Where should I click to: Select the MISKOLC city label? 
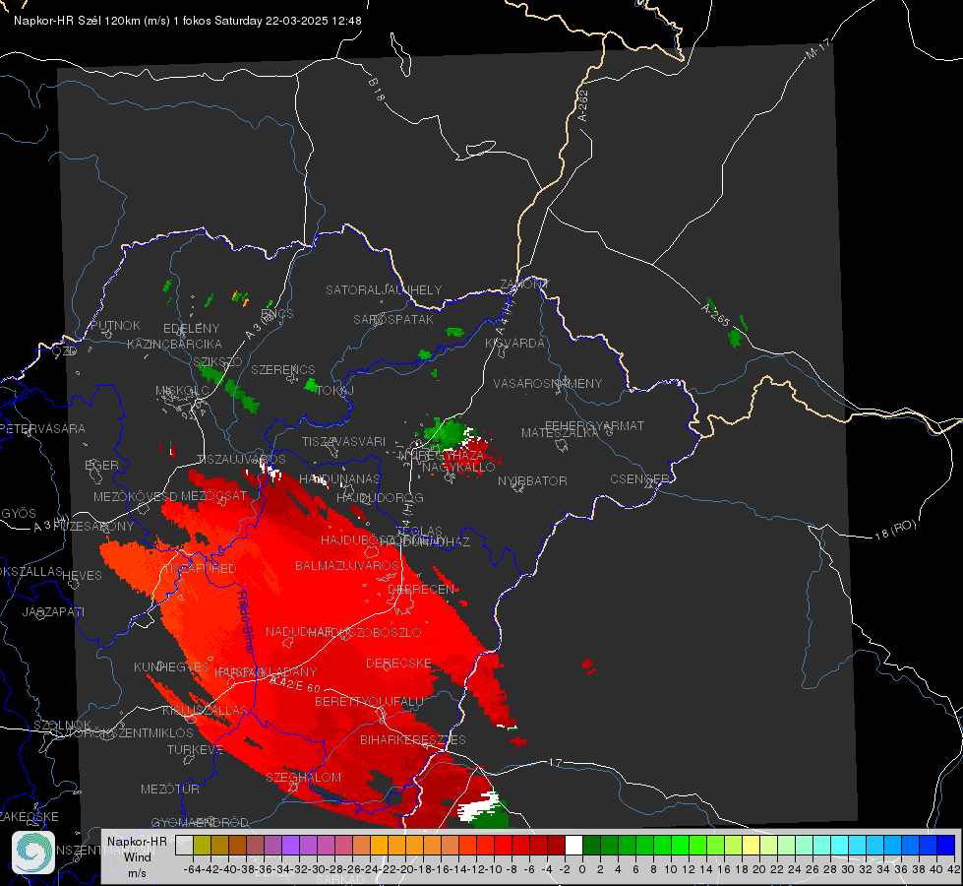point(182,391)
